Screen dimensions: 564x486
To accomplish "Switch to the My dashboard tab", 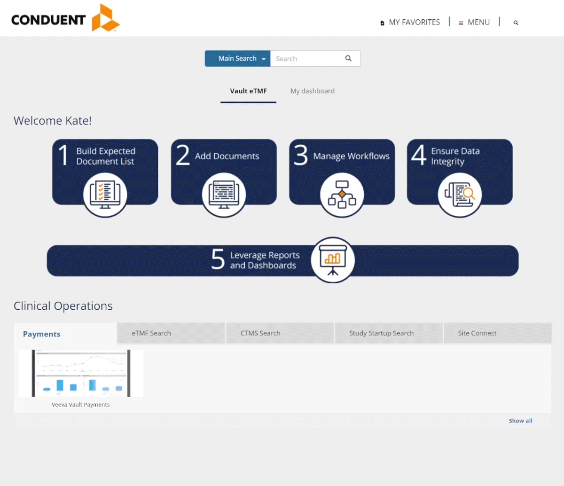I will [x=313, y=91].
